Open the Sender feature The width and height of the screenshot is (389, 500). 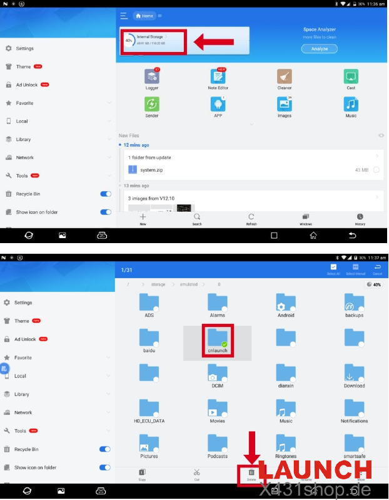tap(152, 105)
